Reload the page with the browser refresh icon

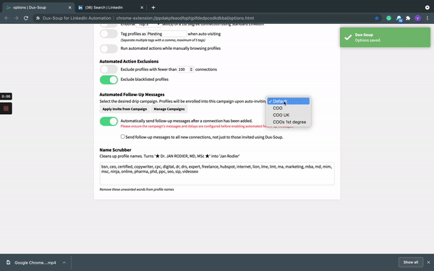(26, 18)
